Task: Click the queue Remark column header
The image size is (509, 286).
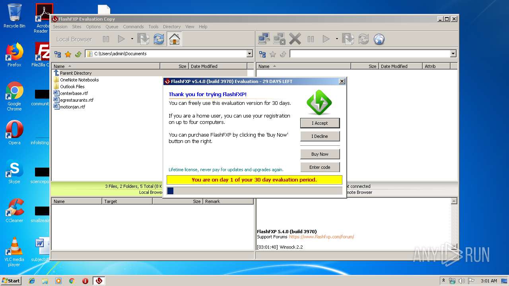Action: click(x=228, y=201)
